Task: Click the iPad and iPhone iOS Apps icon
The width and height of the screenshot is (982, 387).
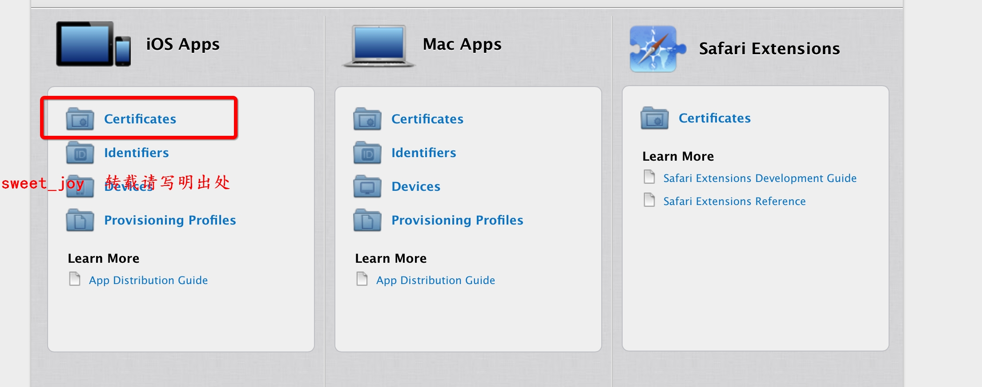Action: pyautogui.click(x=93, y=44)
